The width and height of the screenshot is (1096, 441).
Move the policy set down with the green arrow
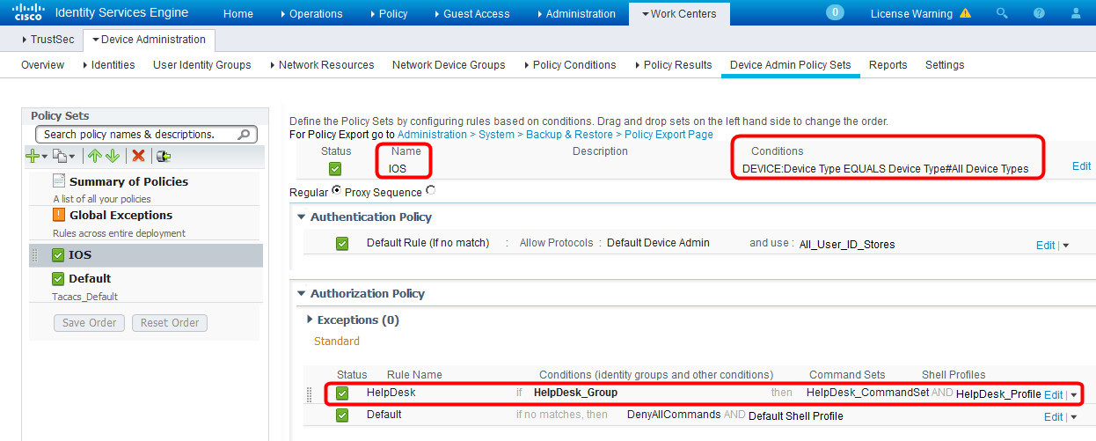click(x=112, y=156)
